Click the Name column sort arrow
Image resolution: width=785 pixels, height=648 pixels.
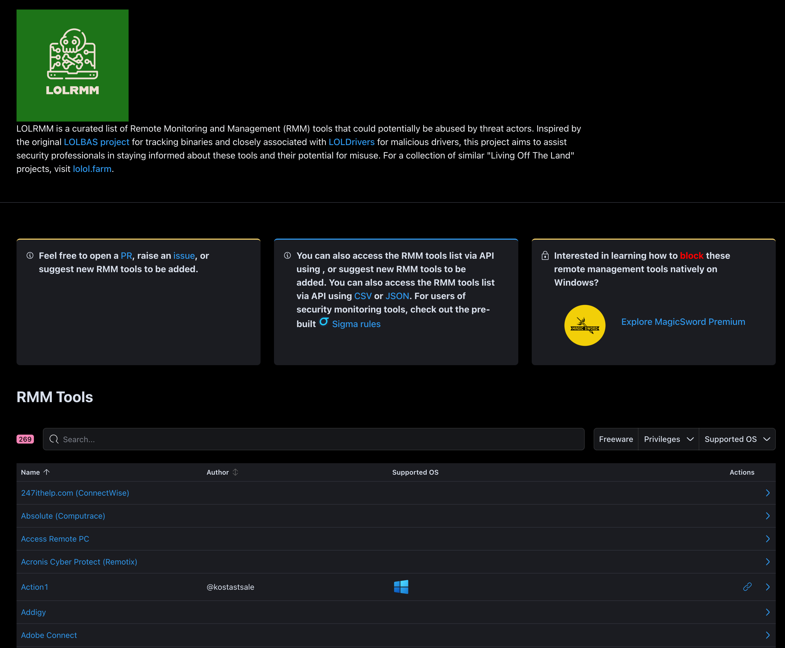click(47, 472)
